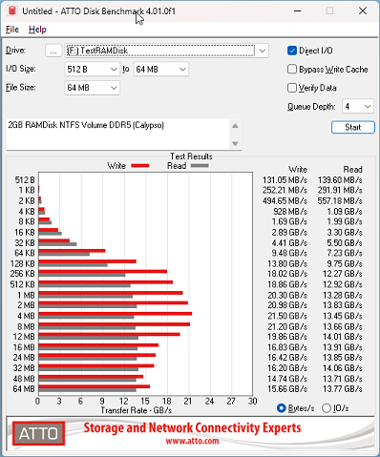
Task: Click the 131.05 MB/s write value
Action: 285,180
